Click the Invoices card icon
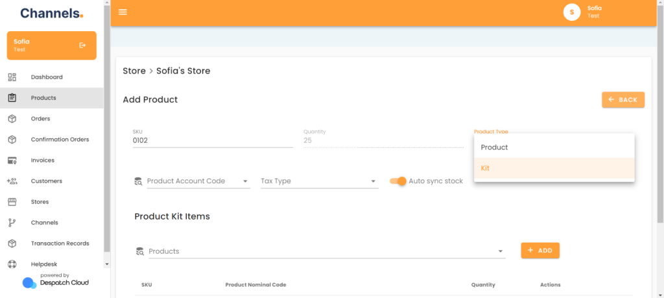Screen dimensions: 664x298 [12, 160]
